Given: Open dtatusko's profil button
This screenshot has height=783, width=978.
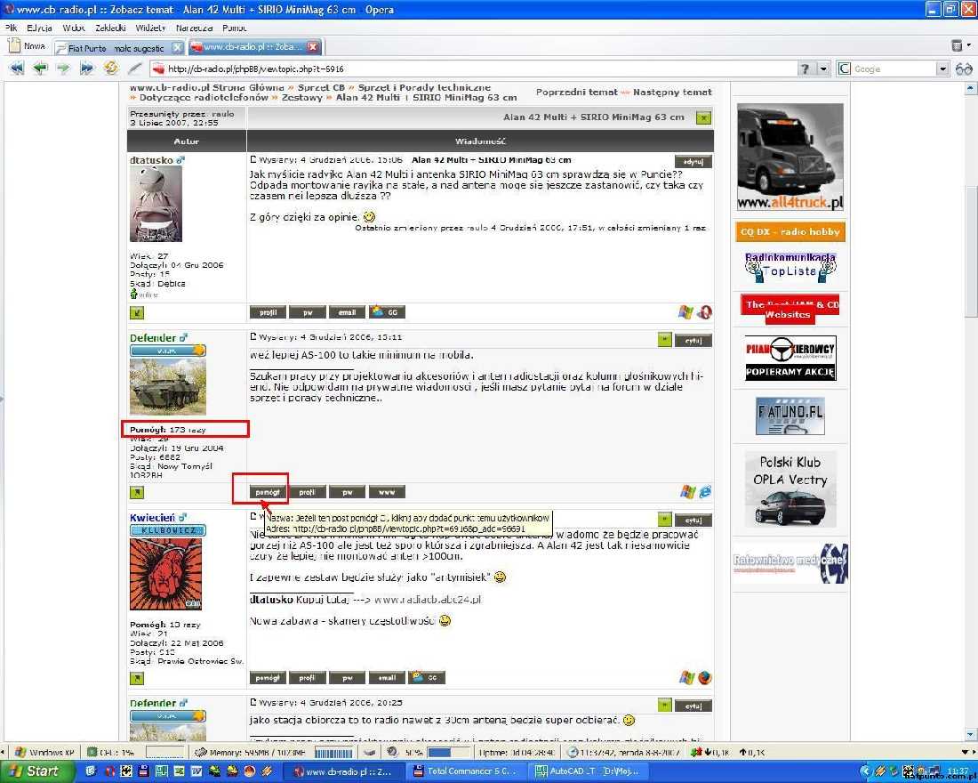Looking at the screenshot, I should [x=268, y=312].
